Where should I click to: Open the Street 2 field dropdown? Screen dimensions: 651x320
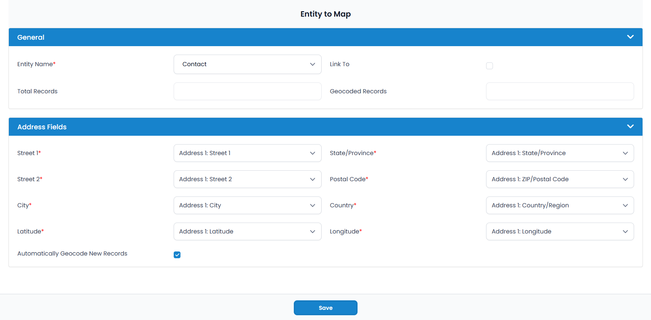tap(247, 179)
